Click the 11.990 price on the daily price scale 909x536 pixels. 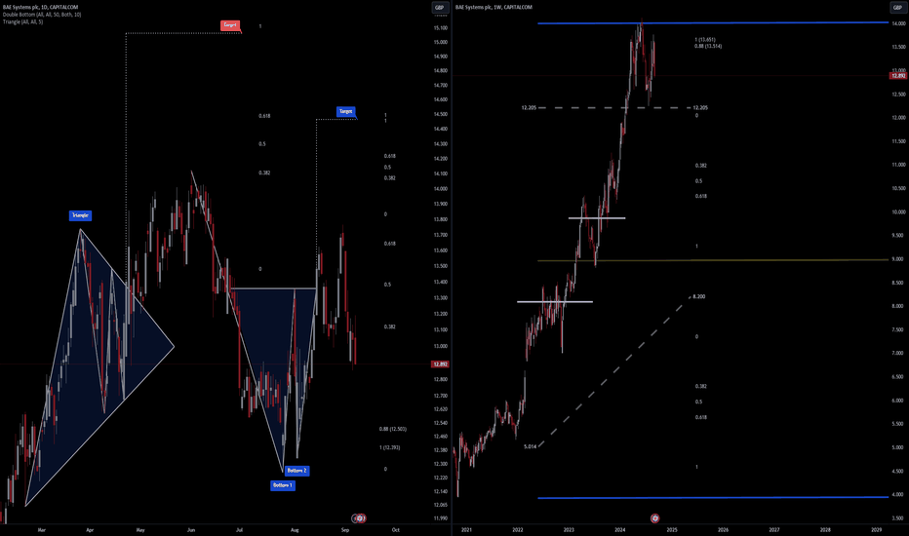441,518
